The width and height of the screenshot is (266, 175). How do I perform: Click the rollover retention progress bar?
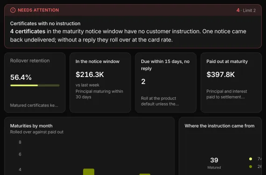[x=35, y=85]
